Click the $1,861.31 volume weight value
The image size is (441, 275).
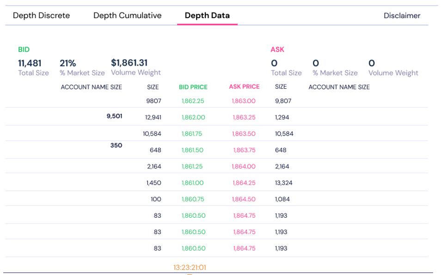click(129, 63)
